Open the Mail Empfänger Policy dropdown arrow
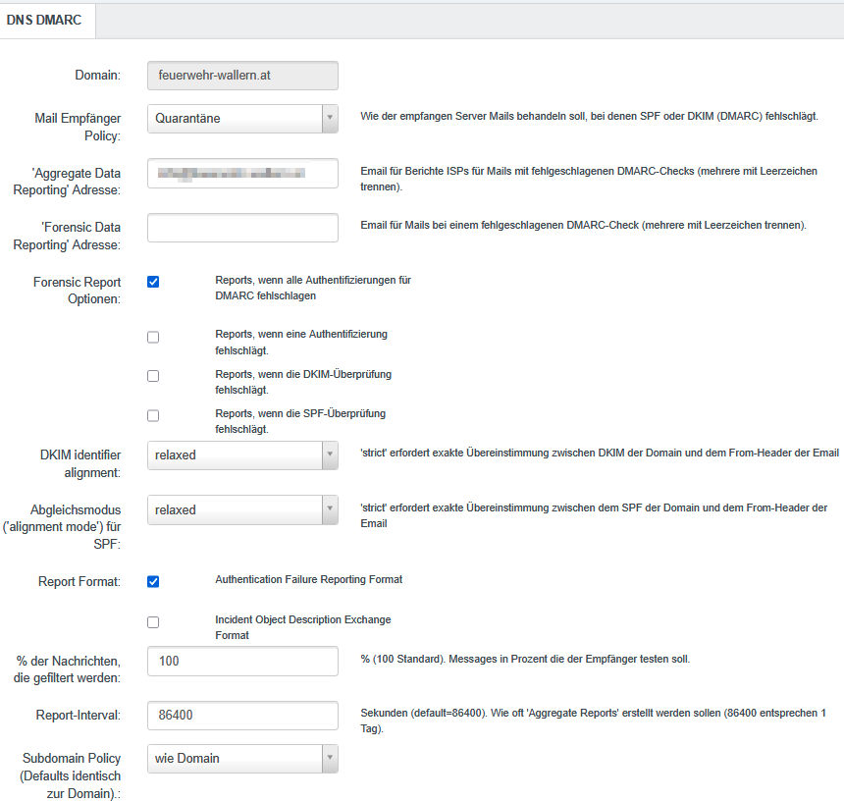This screenshot has height=801, width=844. tap(330, 118)
